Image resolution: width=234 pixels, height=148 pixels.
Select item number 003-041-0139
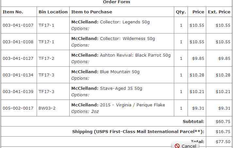click(18, 91)
